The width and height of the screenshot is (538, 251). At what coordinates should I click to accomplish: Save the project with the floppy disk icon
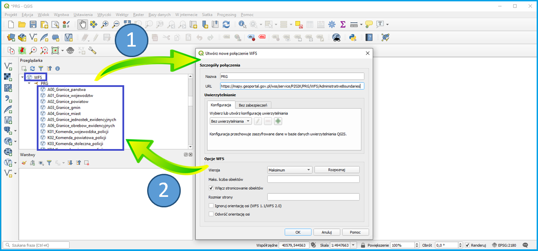click(x=33, y=25)
